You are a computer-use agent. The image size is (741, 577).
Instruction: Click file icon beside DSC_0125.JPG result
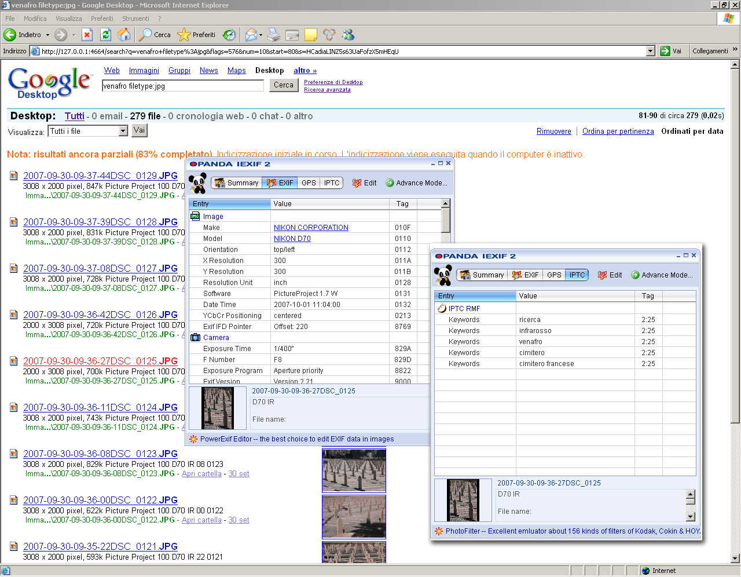[13, 361]
